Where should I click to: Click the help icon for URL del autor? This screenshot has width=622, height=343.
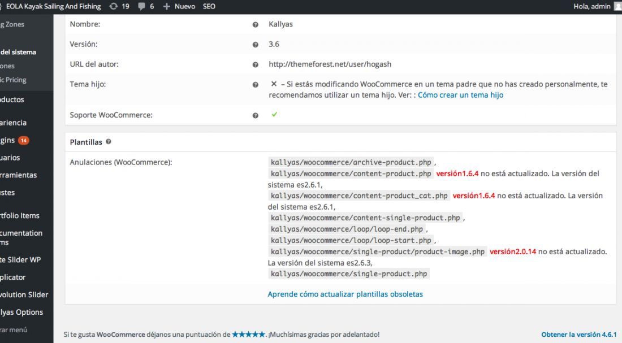(x=256, y=64)
